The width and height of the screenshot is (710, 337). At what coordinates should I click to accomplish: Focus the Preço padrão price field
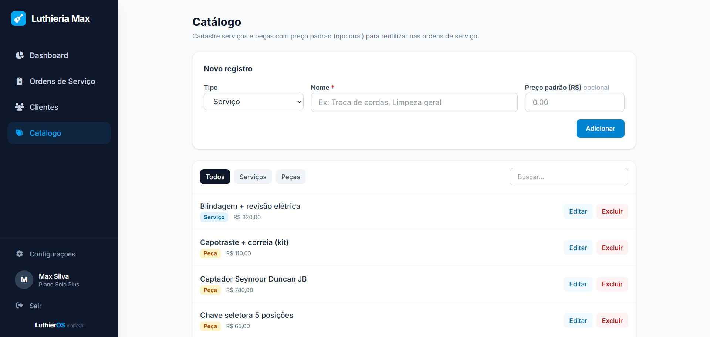point(575,102)
